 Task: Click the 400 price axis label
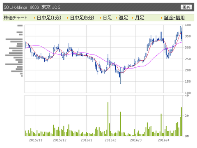tap(188, 25)
